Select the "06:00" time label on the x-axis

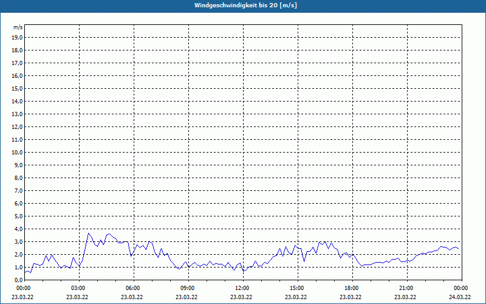pyautogui.click(x=134, y=288)
